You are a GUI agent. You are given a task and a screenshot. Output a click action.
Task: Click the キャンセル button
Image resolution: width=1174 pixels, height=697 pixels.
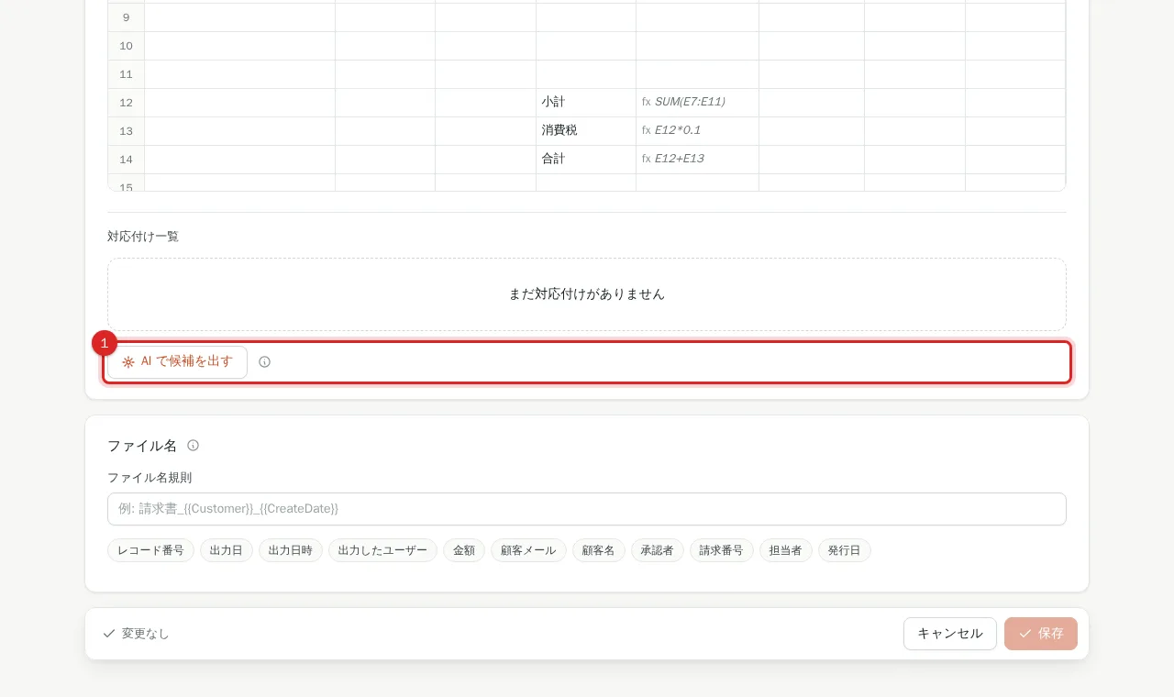point(950,634)
